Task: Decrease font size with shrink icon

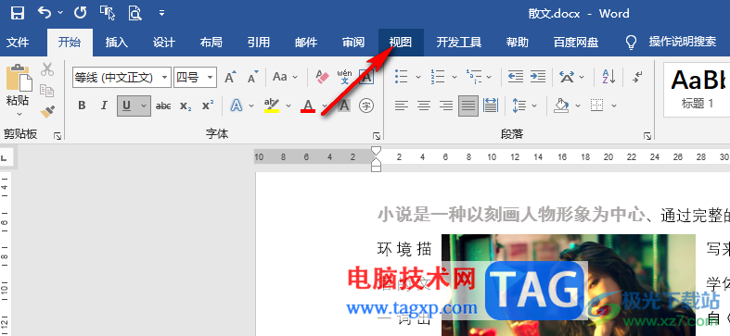Action: coord(253,77)
